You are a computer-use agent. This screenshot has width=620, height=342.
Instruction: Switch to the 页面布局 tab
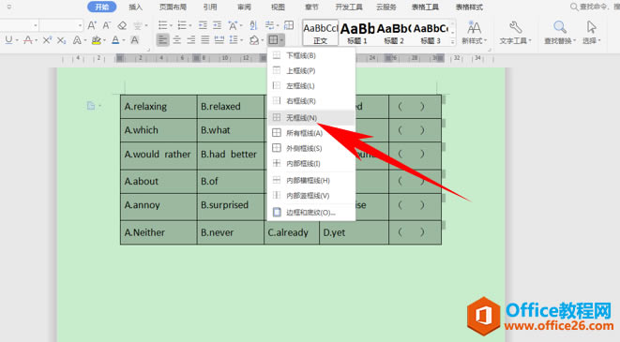point(173,7)
